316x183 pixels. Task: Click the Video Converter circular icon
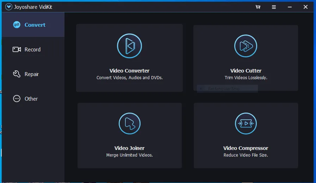click(x=129, y=46)
